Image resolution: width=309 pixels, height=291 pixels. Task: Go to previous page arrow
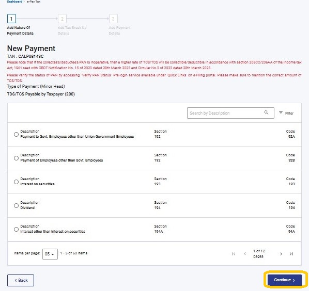coord(245,254)
